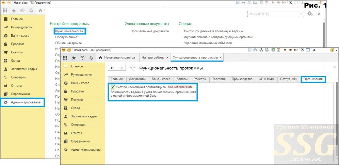Open the calendar icon in front window toolbar

pyautogui.click(x=279, y=50)
